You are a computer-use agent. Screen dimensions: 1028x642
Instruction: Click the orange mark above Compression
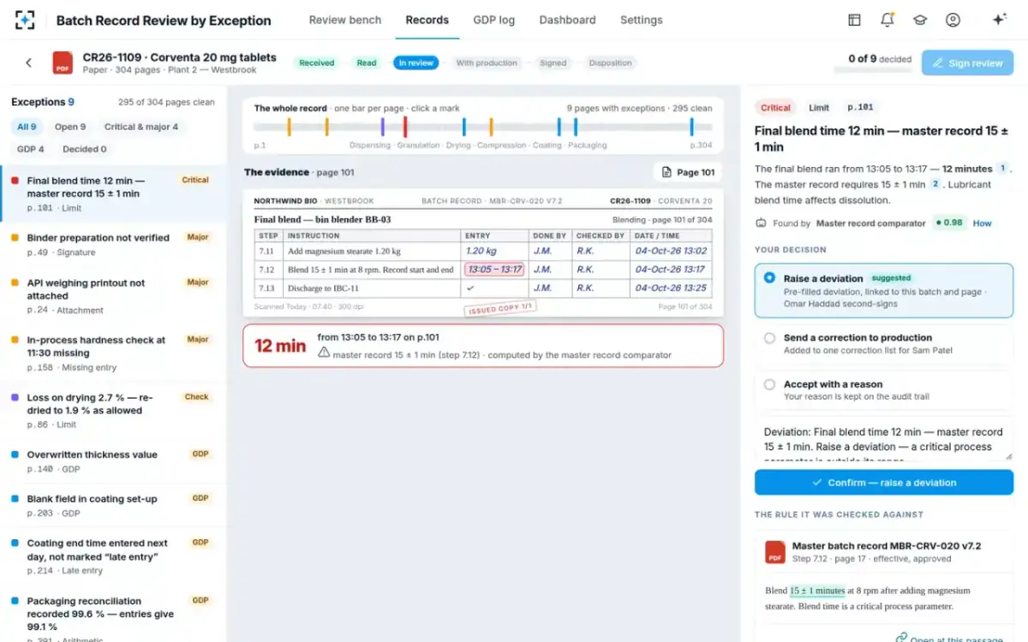491,128
